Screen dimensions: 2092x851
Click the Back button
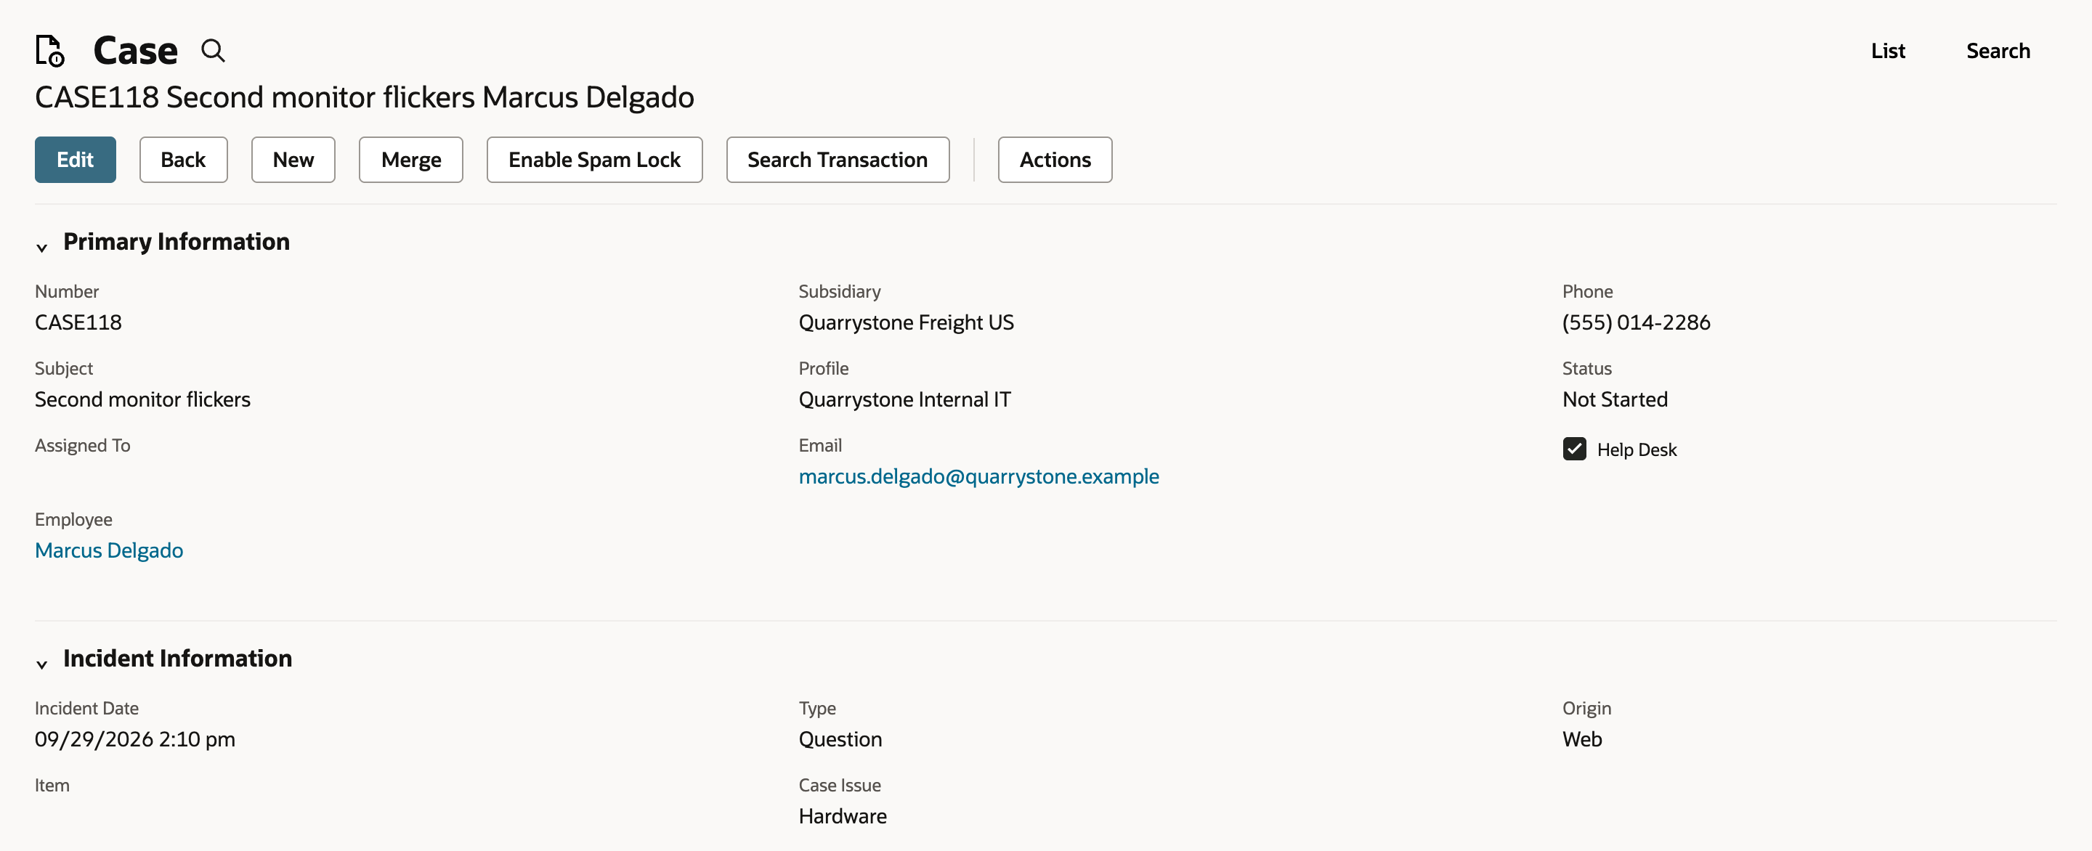click(x=183, y=160)
